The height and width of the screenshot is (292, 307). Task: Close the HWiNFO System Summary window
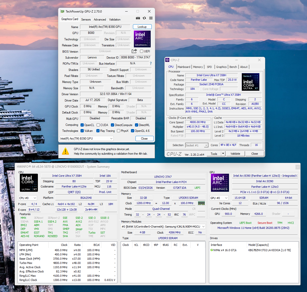(298, 167)
